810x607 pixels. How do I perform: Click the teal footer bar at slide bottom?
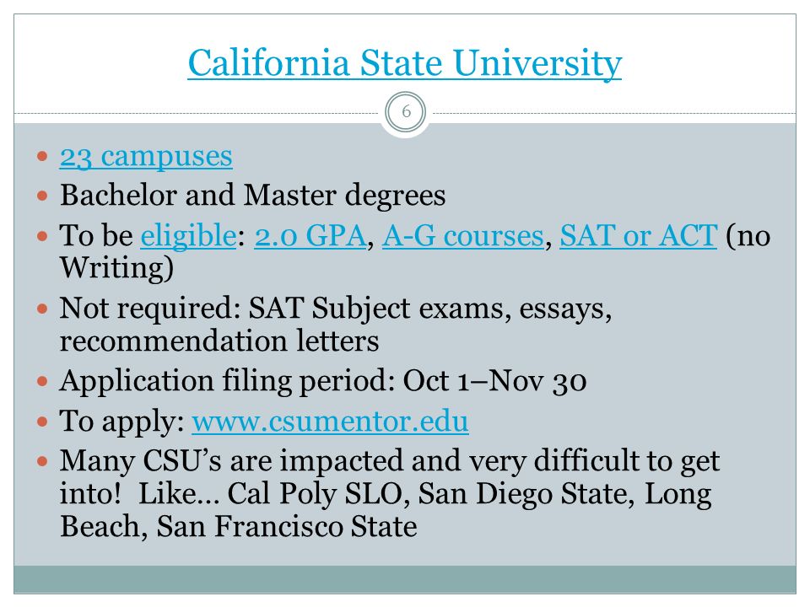point(405,580)
